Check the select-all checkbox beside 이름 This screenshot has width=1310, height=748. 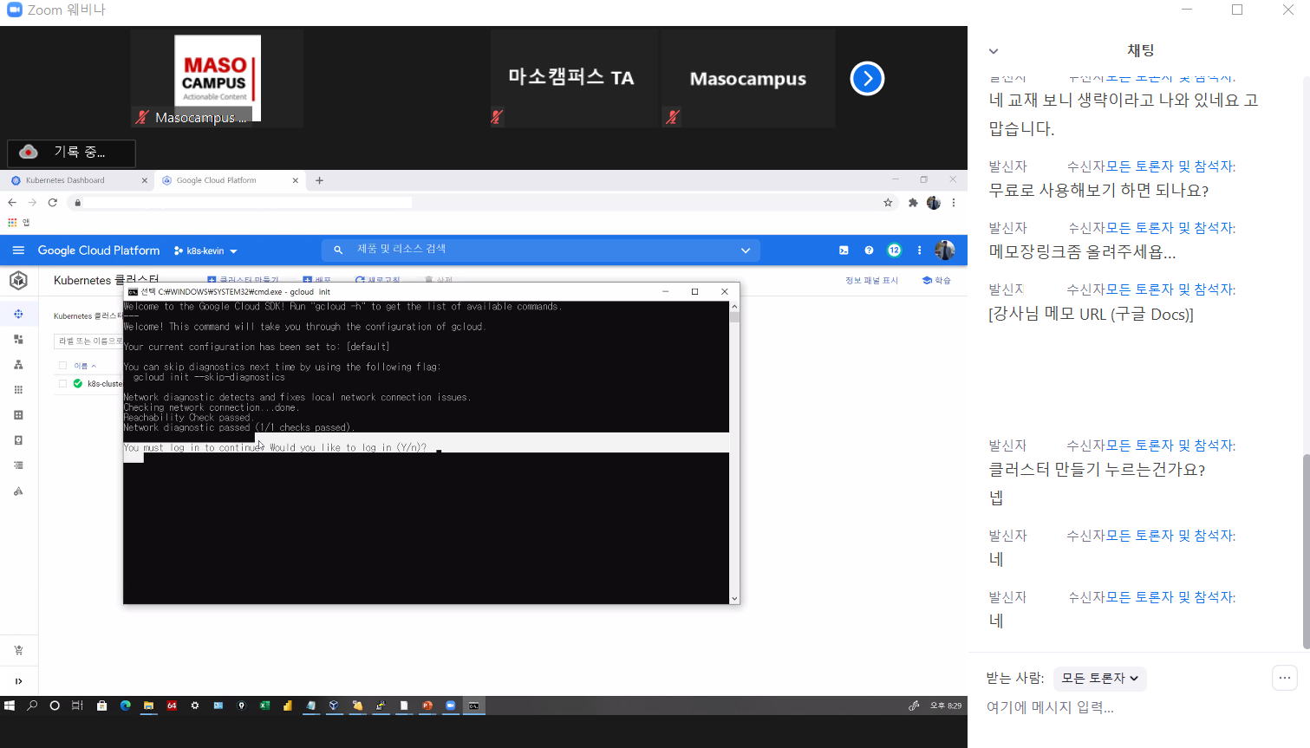[x=62, y=366]
